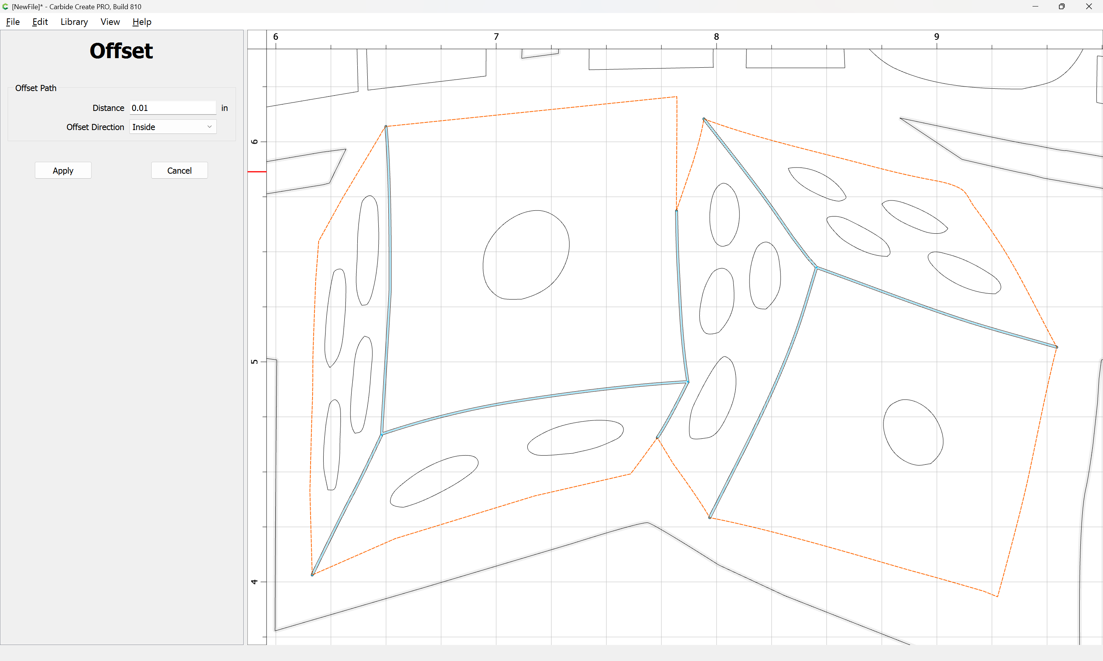The width and height of the screenshot is (1103, 661).
Task: Click the horizontal ruler mark 9
Action: pos(937,36)
